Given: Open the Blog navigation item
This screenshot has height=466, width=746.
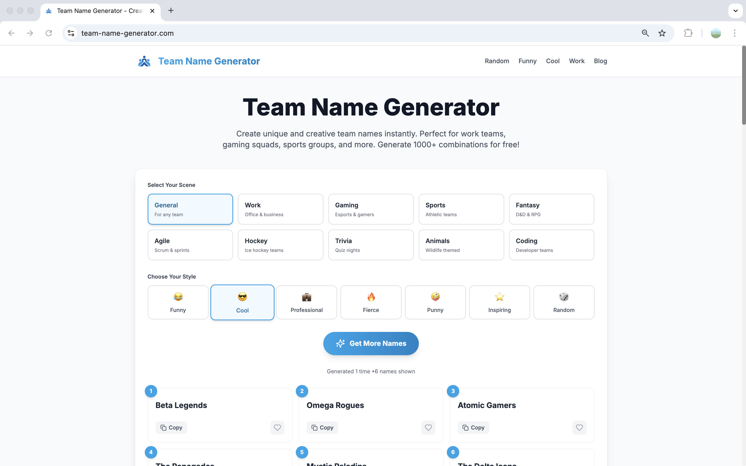Looking at the screenshot, I should pos(600,61).
